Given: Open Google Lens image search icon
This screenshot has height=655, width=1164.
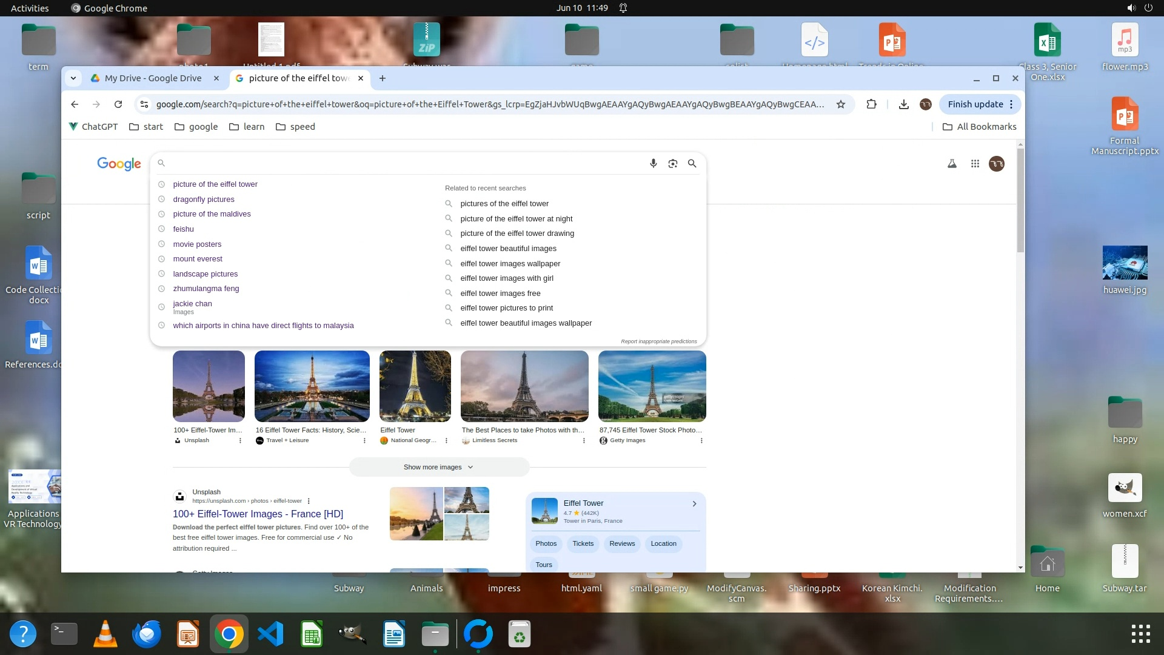Looking at the screenshot, I should coord(672,163).
